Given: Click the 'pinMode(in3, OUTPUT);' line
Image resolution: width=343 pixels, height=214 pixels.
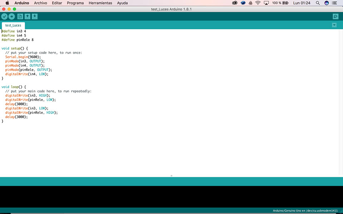Looking at the screenshot, I should coord(25,61).
